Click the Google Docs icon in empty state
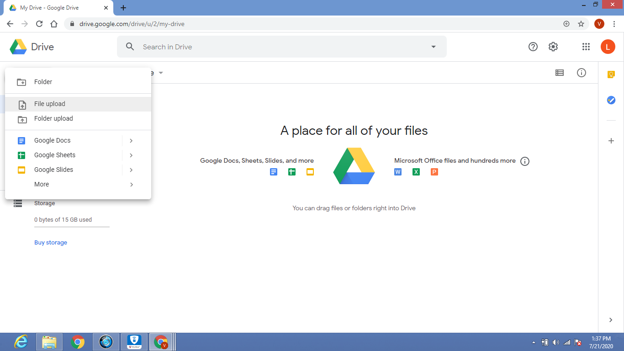 pos(274,172)
